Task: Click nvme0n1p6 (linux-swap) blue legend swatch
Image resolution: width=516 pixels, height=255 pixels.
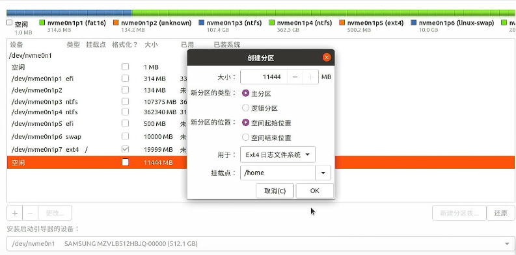Action: (x=414, y=23)
